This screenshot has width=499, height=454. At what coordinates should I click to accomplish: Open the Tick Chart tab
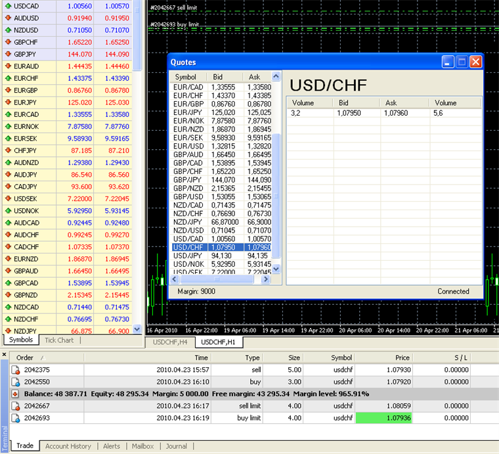click(x=59, y=340)
